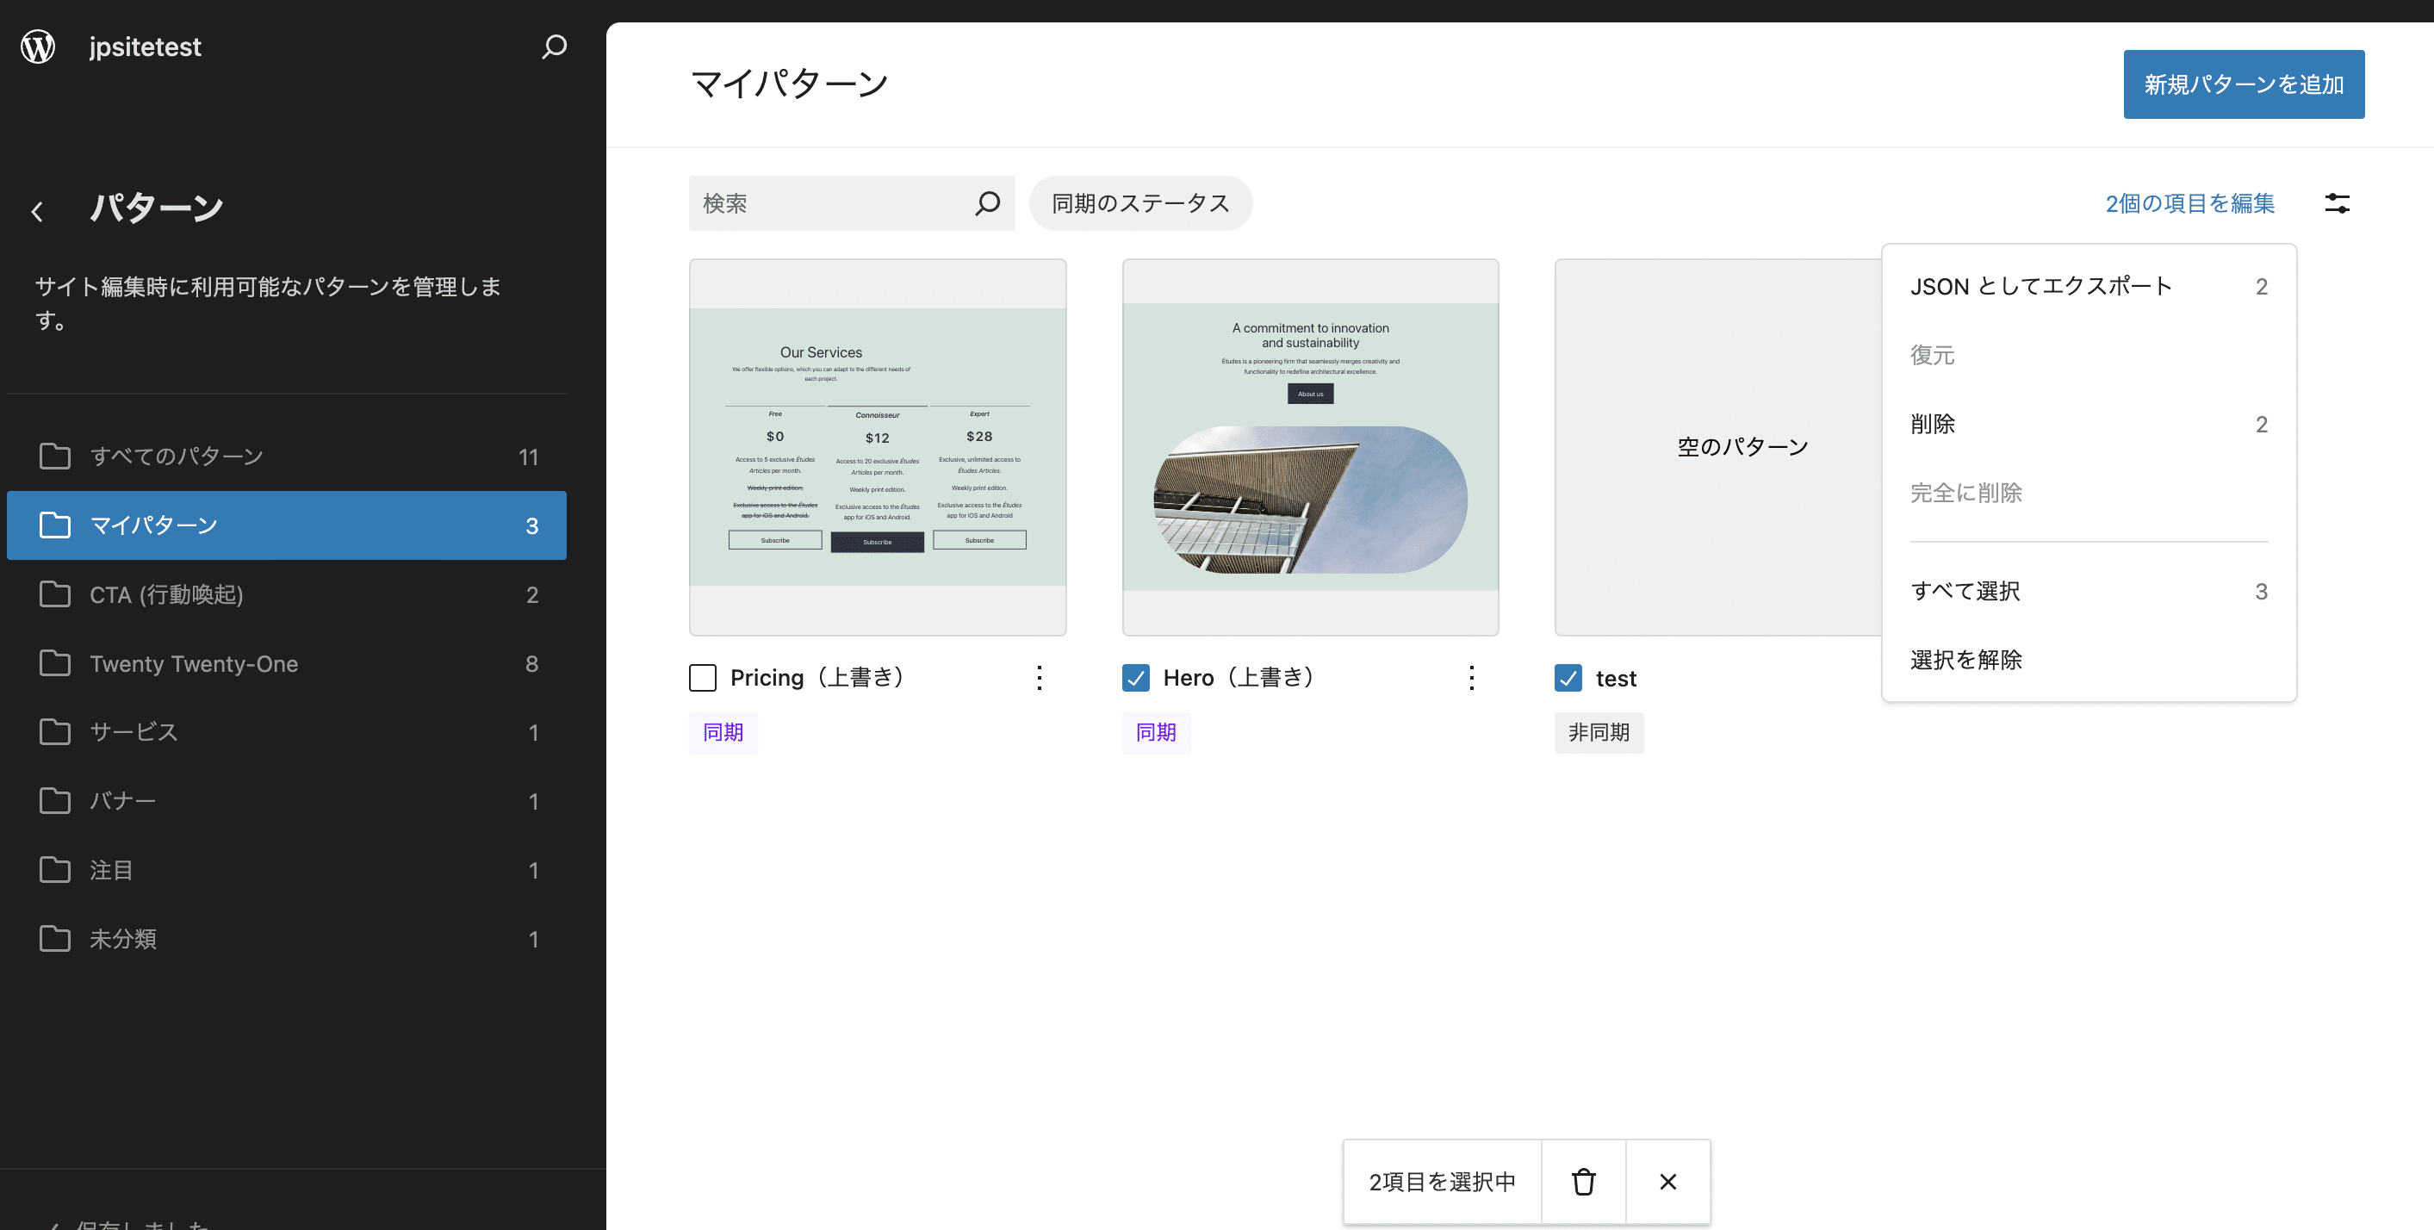Select 削除 in the bulk actions menu

click(2088, 424)
